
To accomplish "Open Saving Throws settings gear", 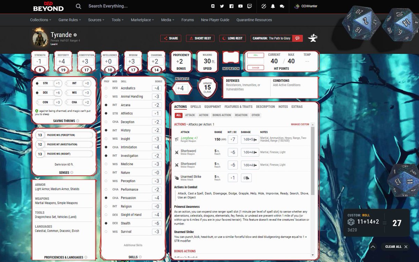I will [x=78, y=121].
